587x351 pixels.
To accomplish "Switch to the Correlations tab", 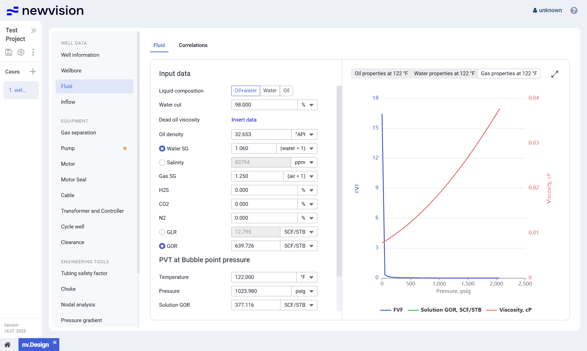I will click(x=193, y=45).
